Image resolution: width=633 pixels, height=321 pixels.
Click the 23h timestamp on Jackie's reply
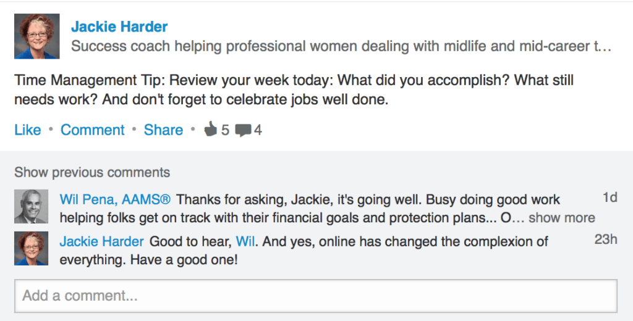point(606,240)
